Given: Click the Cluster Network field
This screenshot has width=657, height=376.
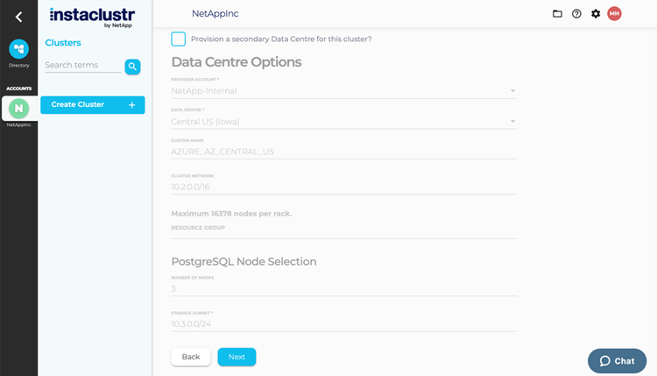Looking at the screenshot, I should (x=343, y=187).
